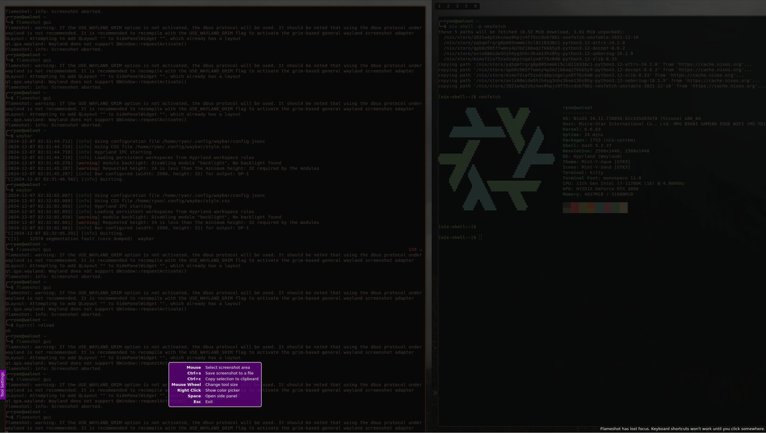
Task: Click the backlight warning at 02:31:45.276
Action: [143, 164]
